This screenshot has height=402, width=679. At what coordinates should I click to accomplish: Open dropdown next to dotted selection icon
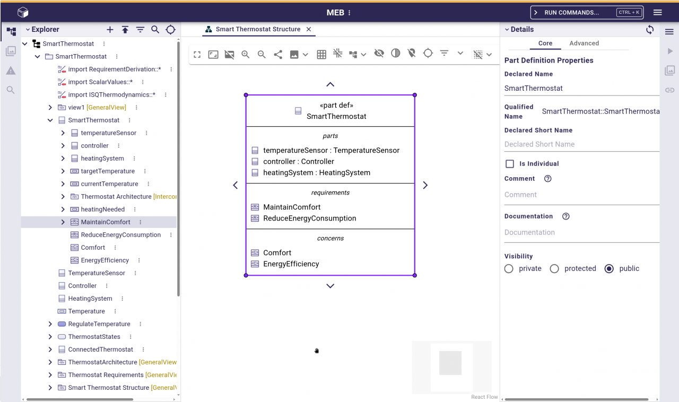489,54
